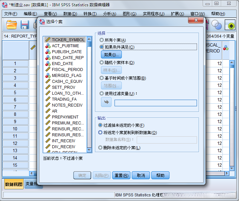The width and height of the screenshot is (239, 201).
Task: Click the arrow button to move filter variable
Action: [x=106, y=102]
